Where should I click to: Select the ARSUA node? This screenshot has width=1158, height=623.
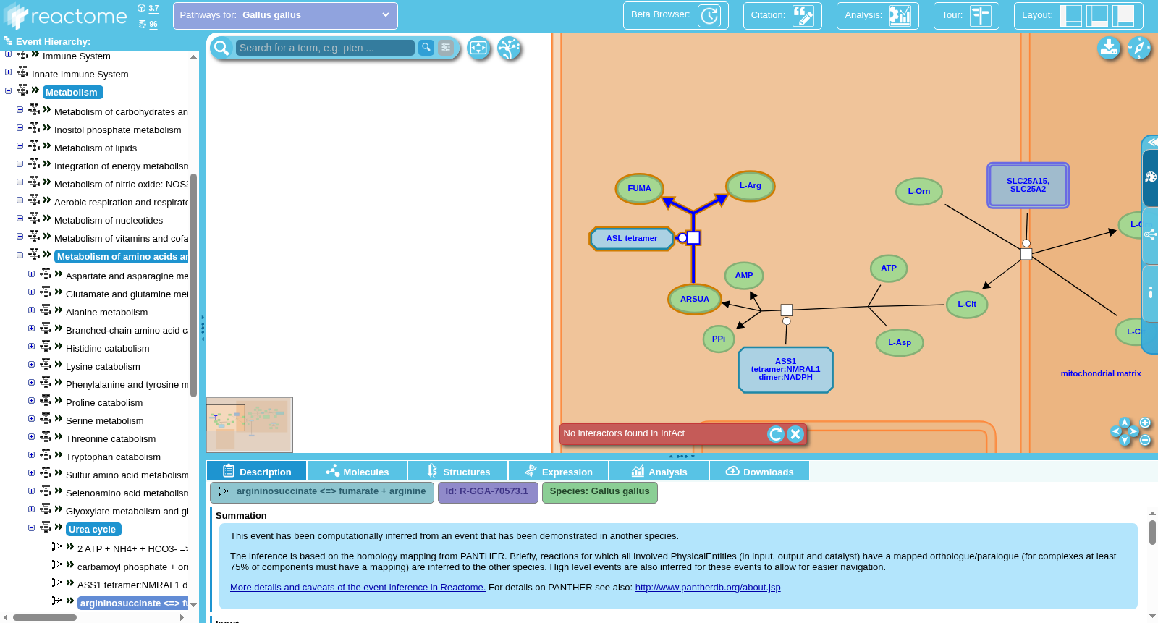tap(695, 299)
